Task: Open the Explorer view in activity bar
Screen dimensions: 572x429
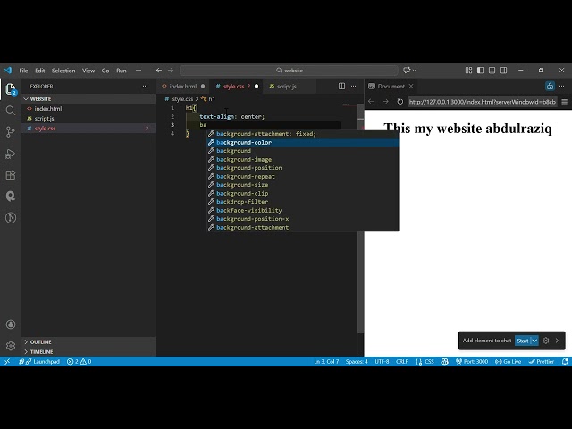Action: (11, 88)
